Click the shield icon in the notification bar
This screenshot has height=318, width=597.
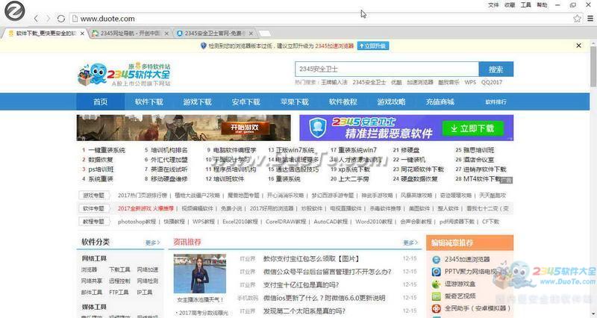point(203,46)
